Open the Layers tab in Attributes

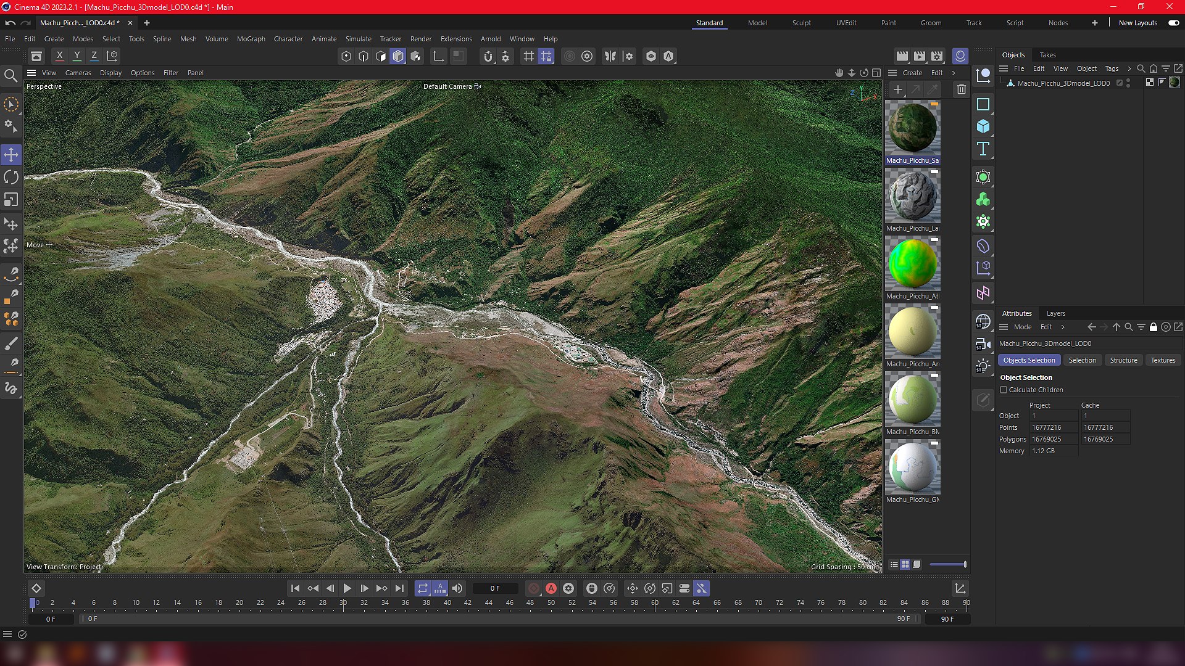(1056, 313)
